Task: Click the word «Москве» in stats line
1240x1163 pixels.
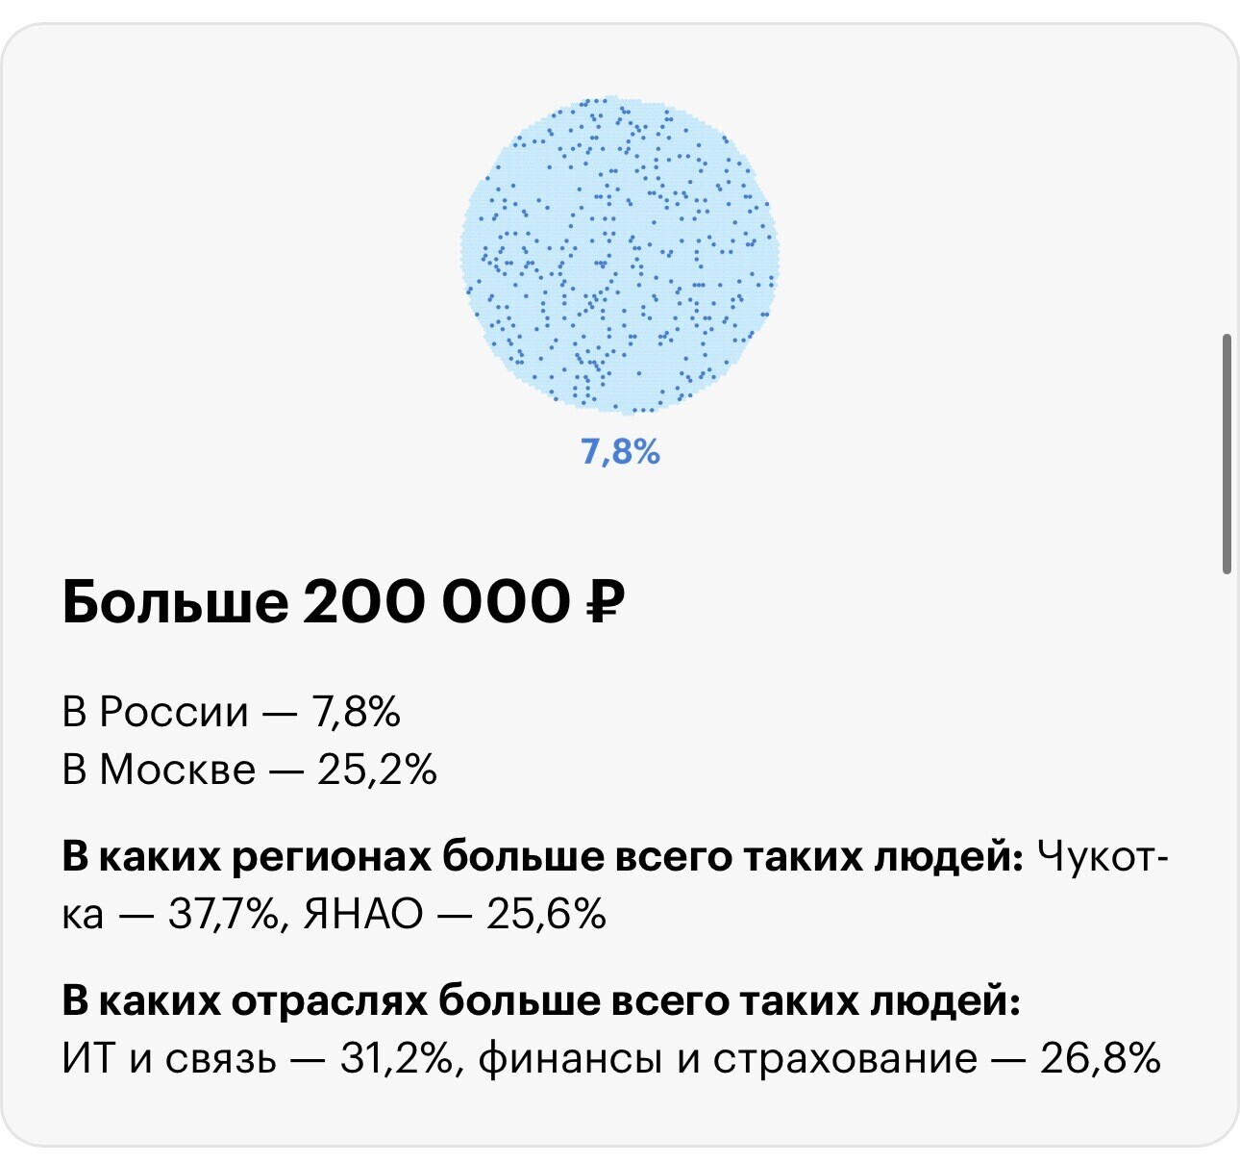Action: tap(178, 770)
